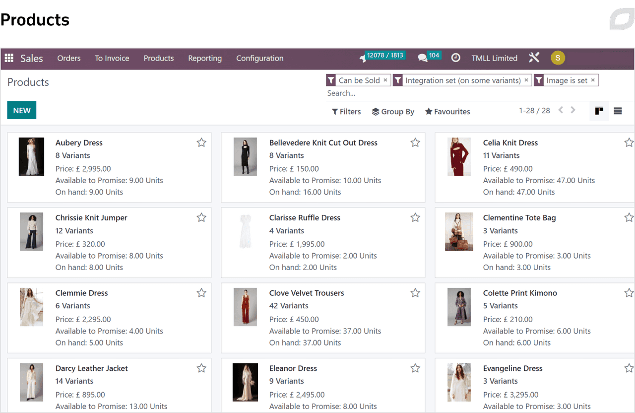Switch to the Orders menu

coord(68,58)
